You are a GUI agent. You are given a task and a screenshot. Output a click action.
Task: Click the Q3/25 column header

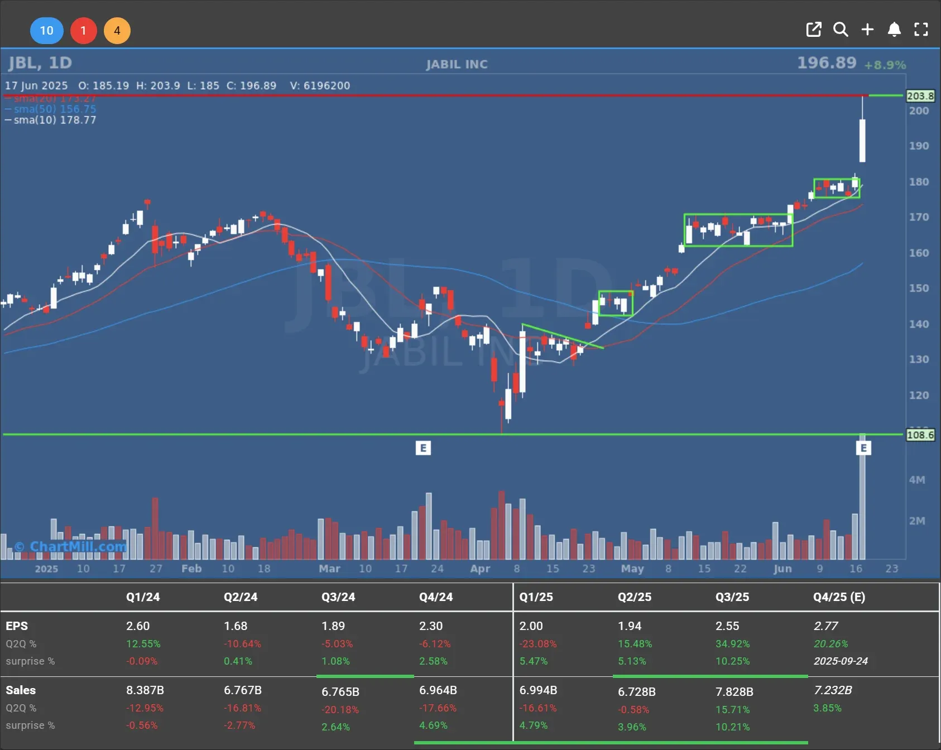pos(732,597)
